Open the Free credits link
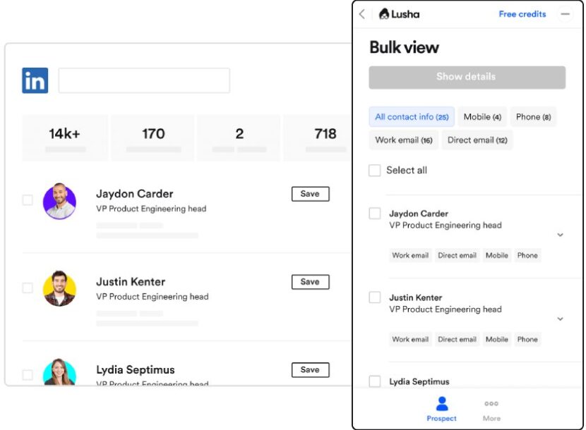Screen dimensions: 586x430 point(522,14)
